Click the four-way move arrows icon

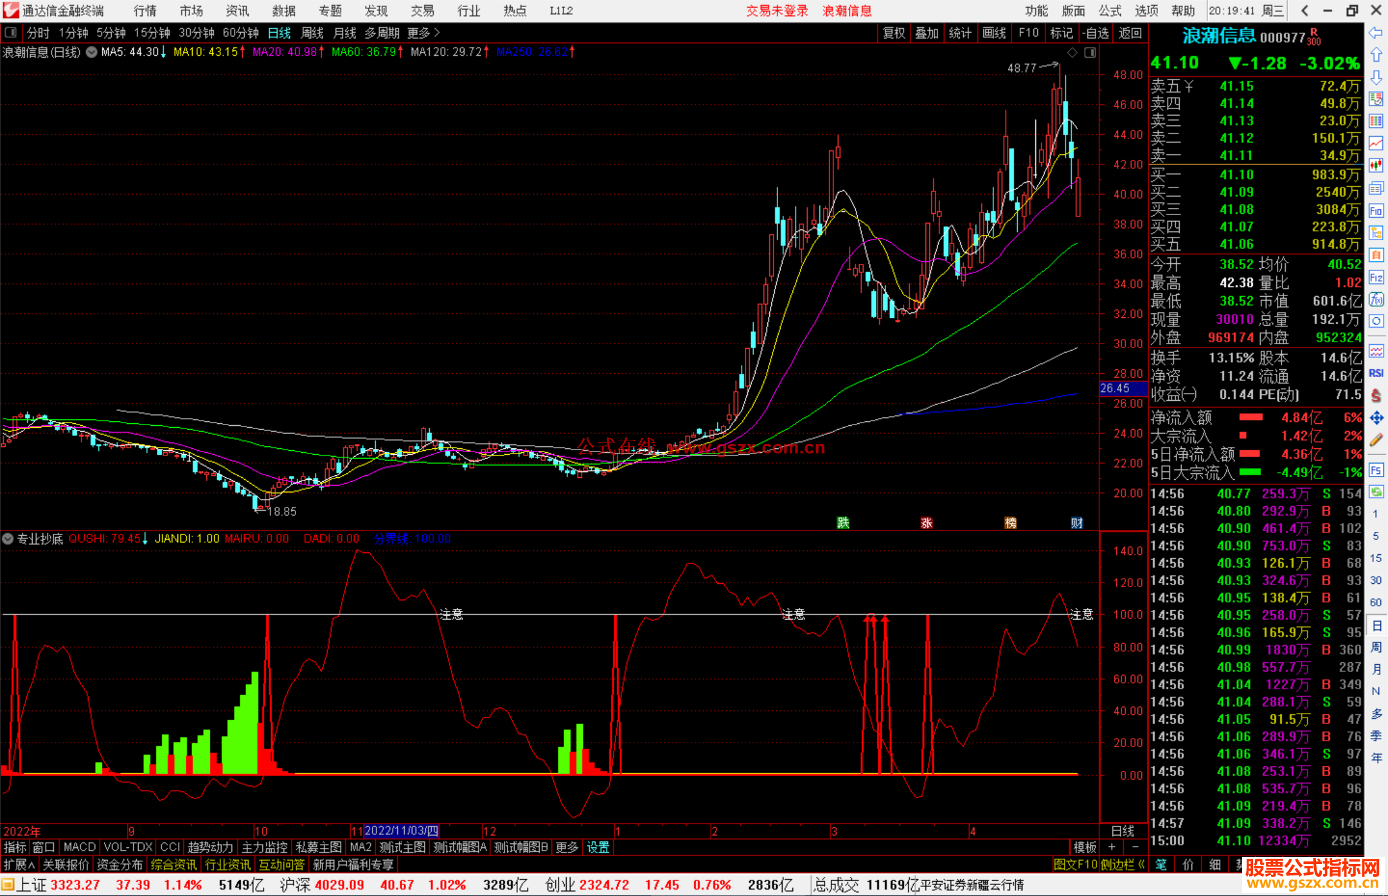point(1376,418)
